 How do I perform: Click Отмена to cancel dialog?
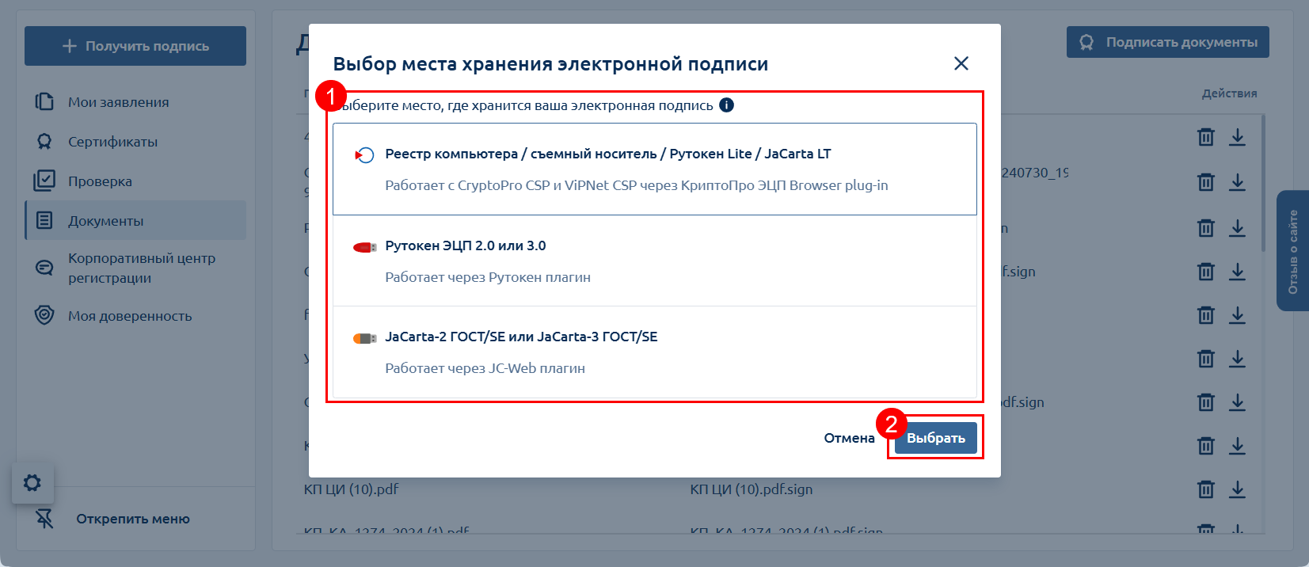849,438
